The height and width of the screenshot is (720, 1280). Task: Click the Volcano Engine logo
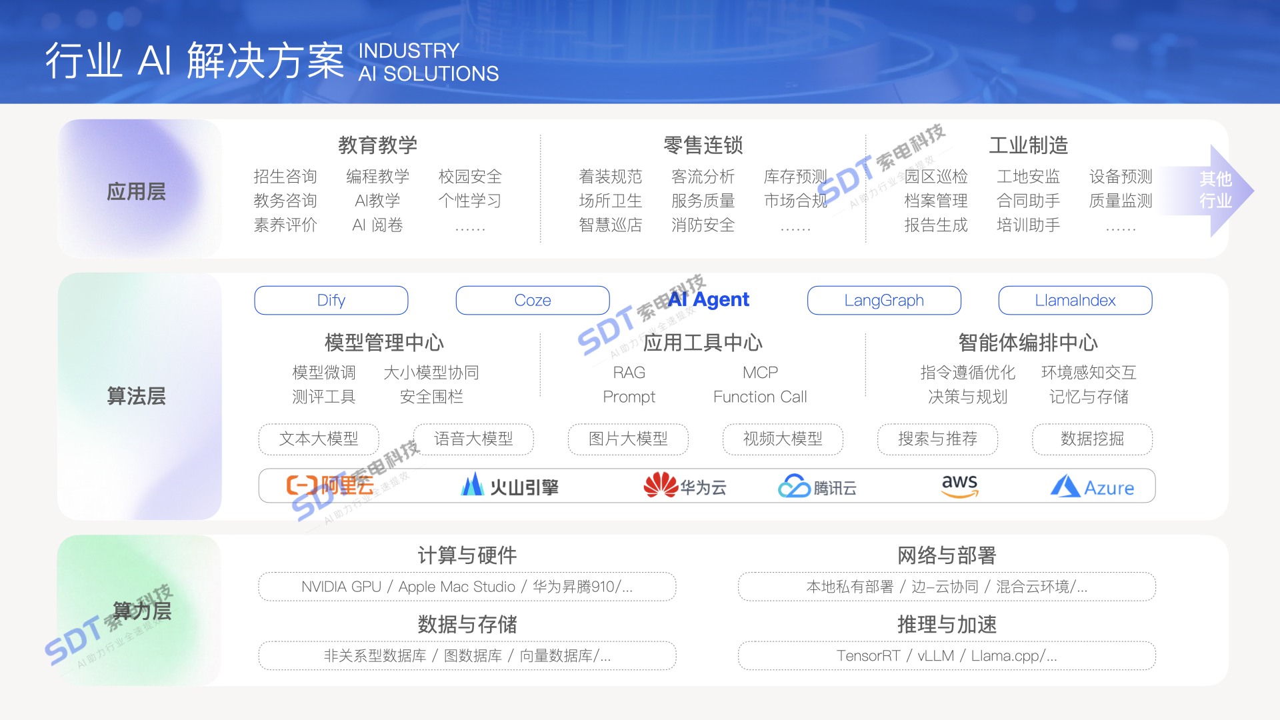510,486
